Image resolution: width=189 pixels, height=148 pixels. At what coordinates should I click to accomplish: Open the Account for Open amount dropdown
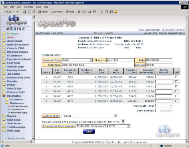(128, 126)
